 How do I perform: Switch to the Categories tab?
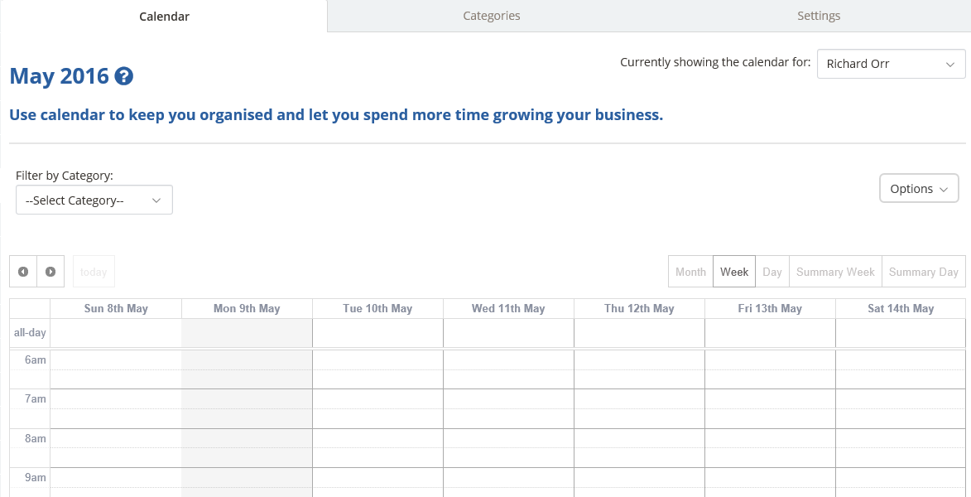492,16
